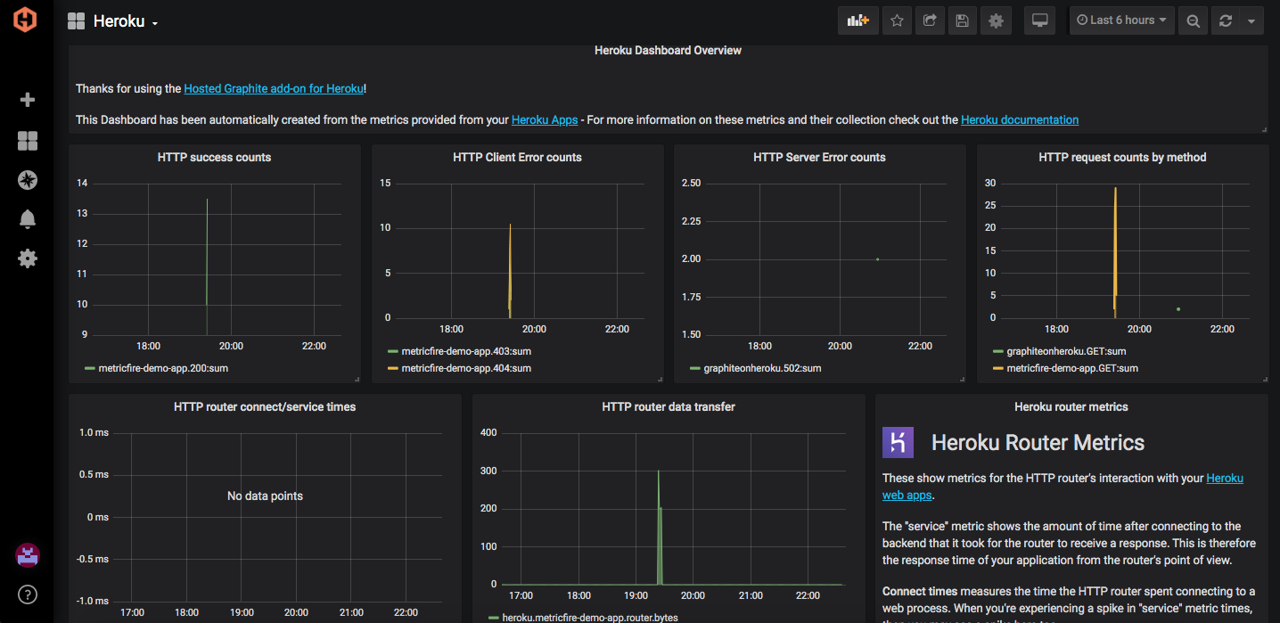Open the Heroku Dashboard Overview panel title menu

point(668,51)
